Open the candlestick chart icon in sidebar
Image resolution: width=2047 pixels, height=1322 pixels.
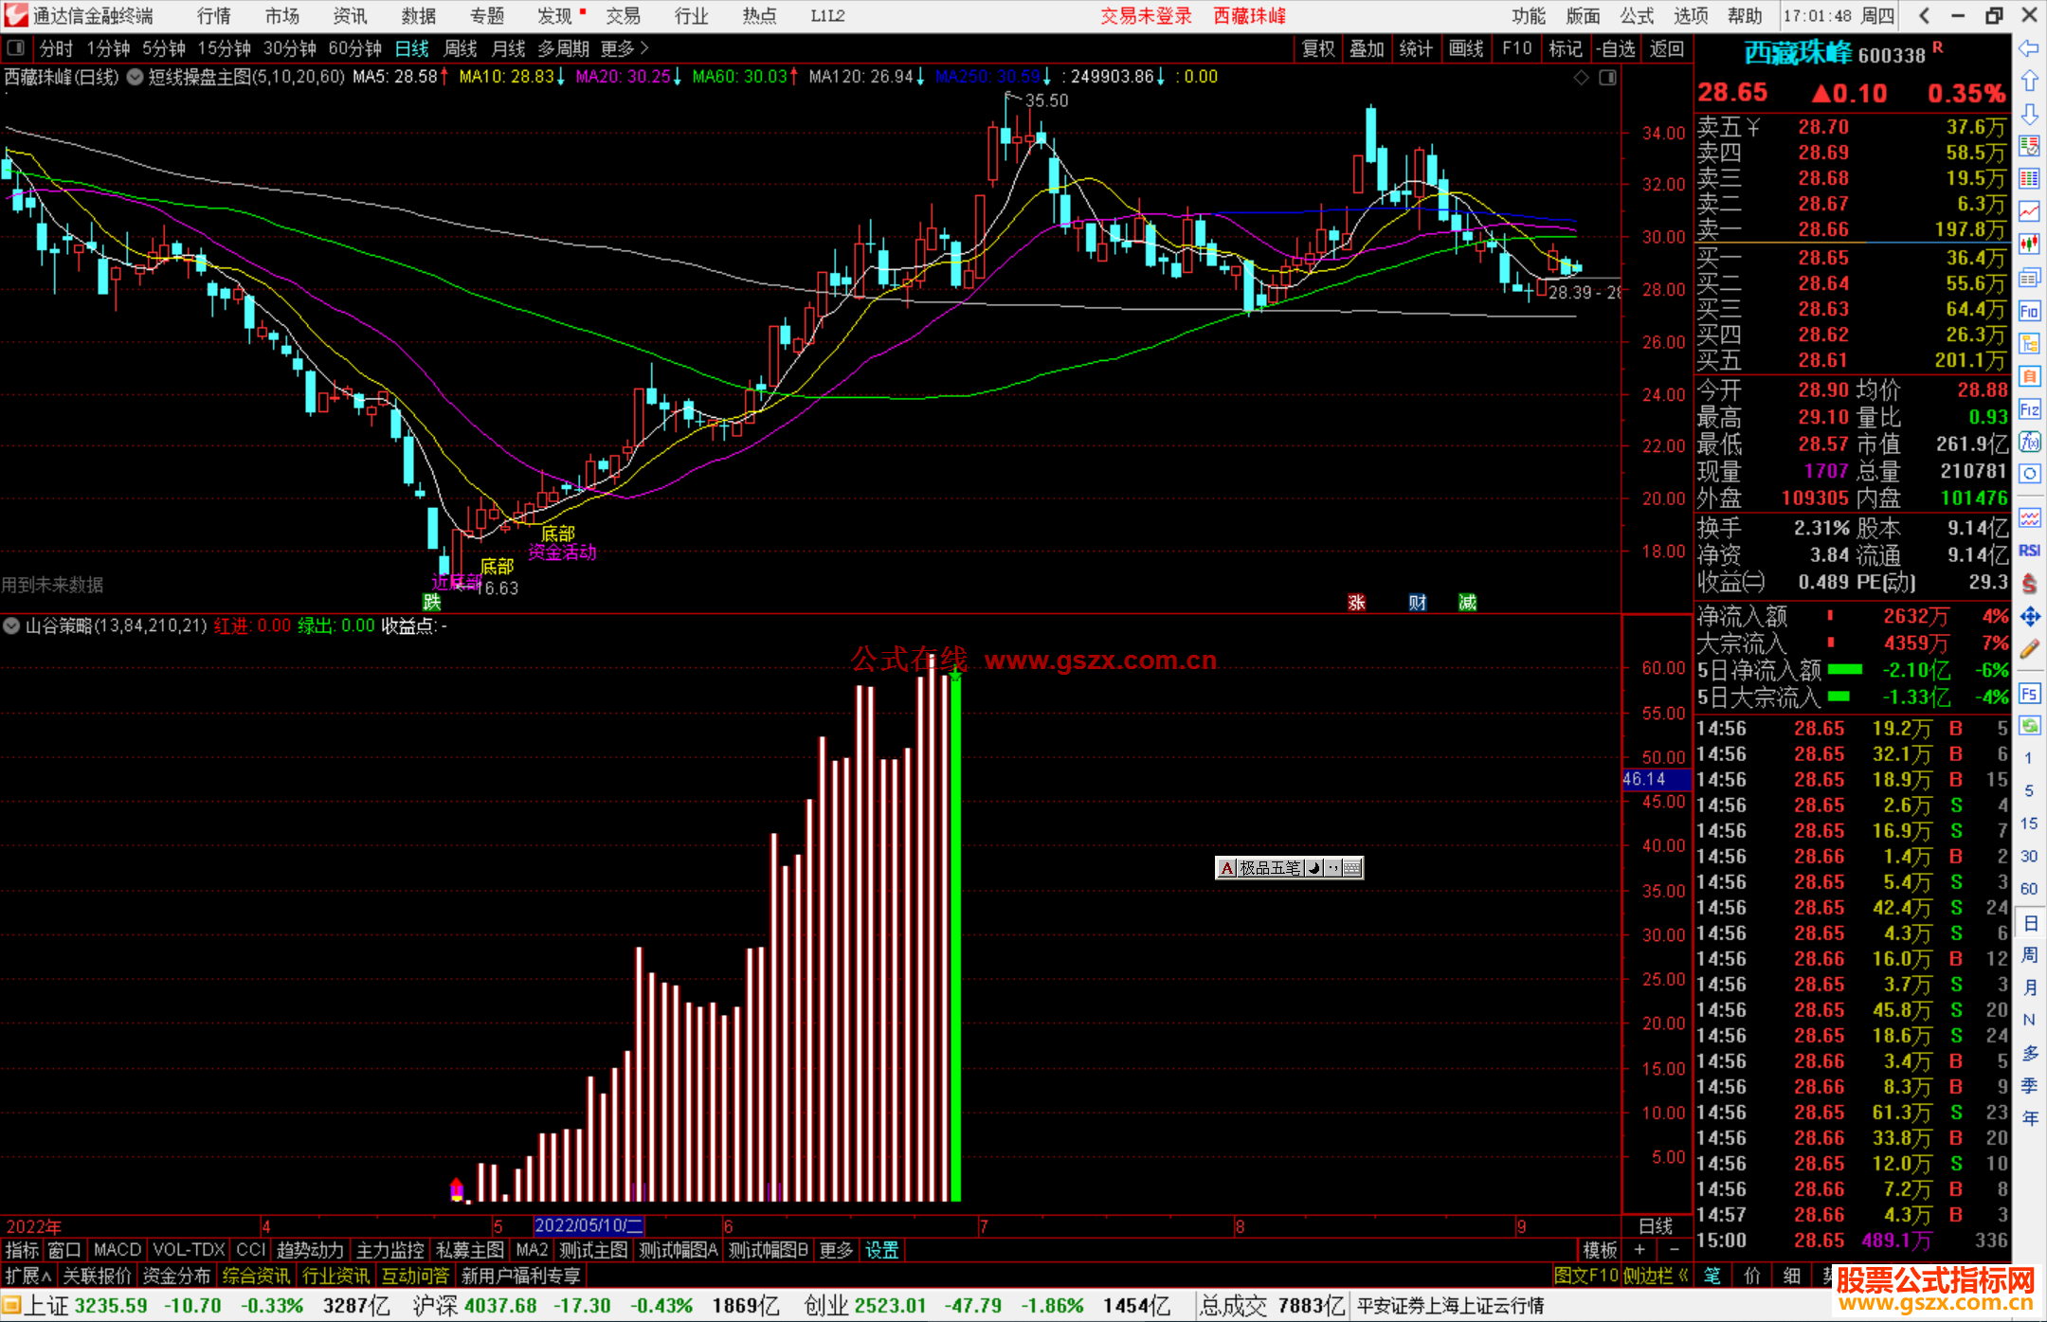pyautogui.click(x=2029, y=244)
